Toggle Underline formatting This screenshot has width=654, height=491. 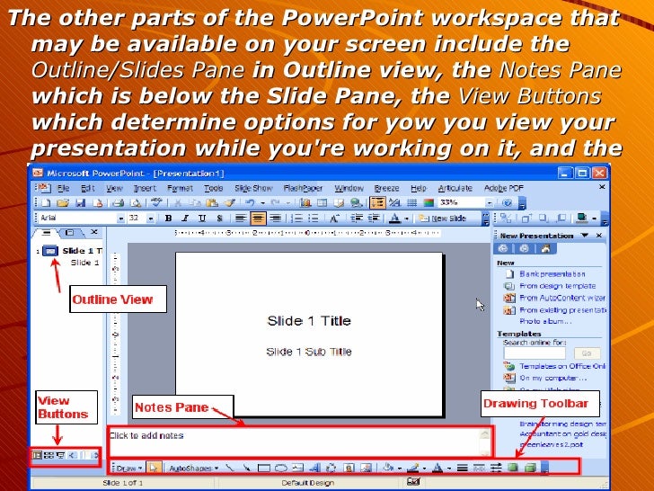(202, 218)
